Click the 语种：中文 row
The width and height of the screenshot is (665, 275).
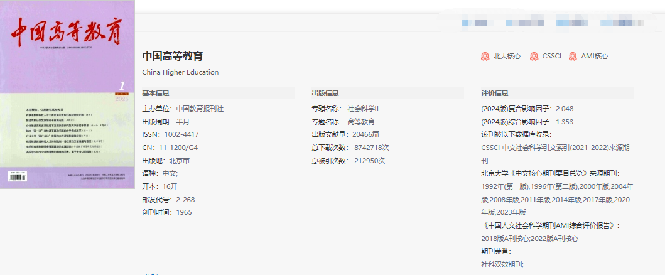point(160,173)
